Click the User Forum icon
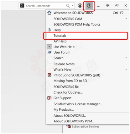 pos(49,52)
